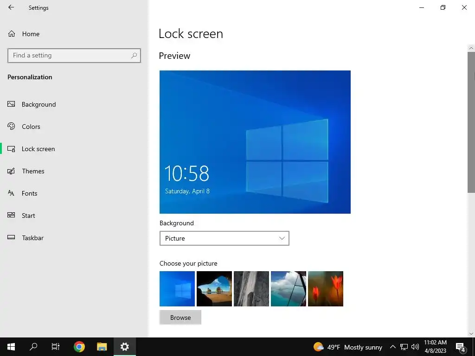This screenshot has height=356, width=475.
Task: Open Home settings page
Action: click(24, 34)
